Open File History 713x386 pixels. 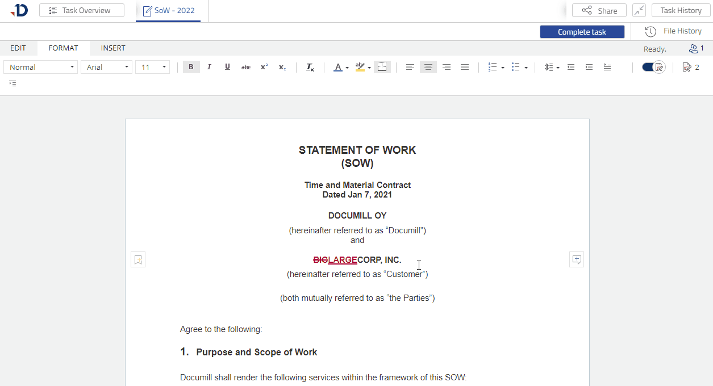pos(674,31)
